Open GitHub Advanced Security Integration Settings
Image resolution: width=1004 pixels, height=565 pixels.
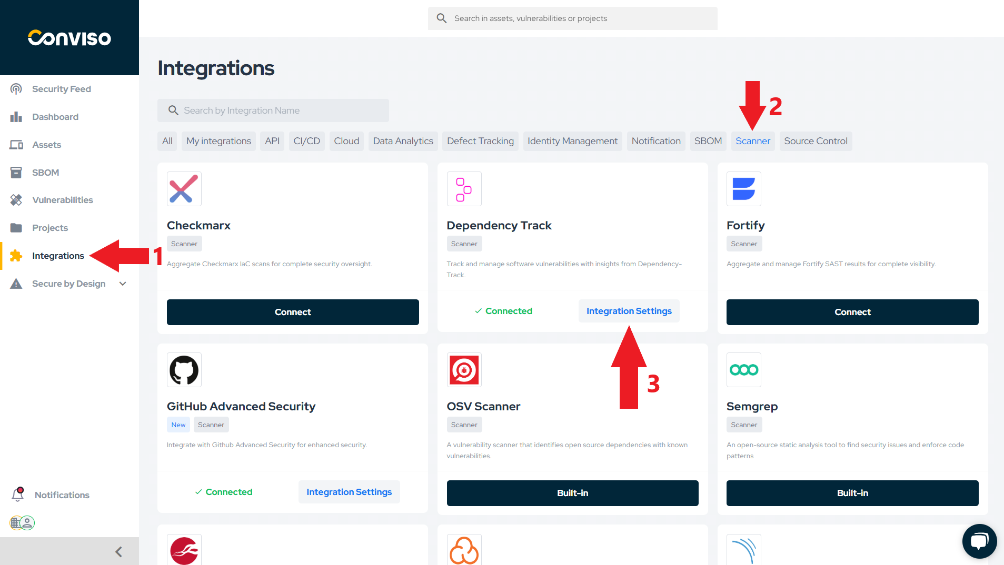point(349,492)
